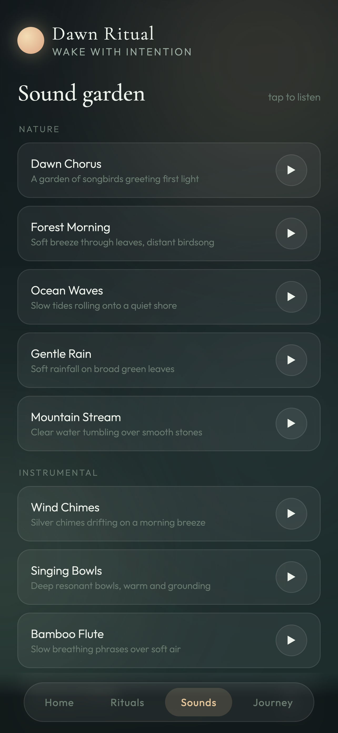Select the Ocean Waves card title
The height and width of the screenshot is (733, 338).
(x=67, y=291)
